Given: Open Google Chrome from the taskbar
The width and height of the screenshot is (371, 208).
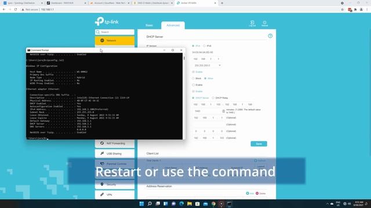Looking at the screenshot, I should pyautogui.click(x=213, y=204).
